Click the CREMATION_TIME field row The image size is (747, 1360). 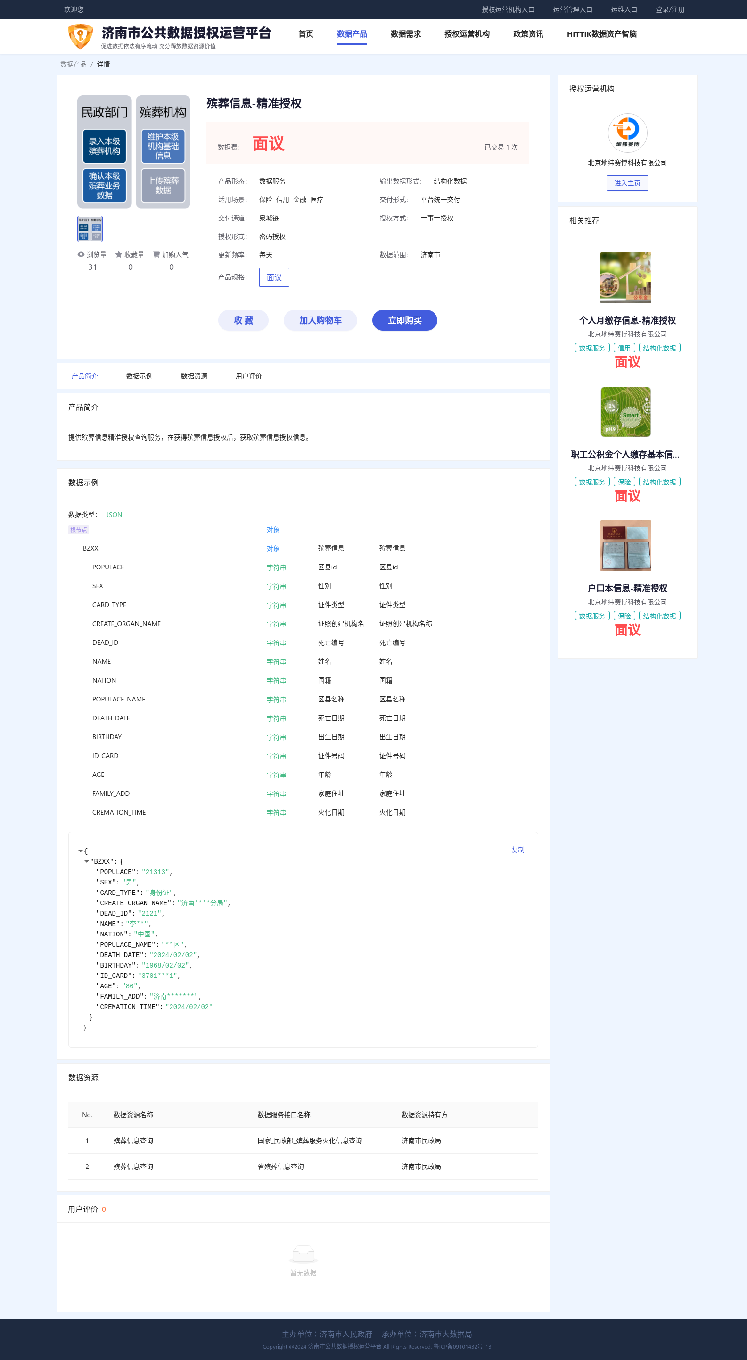coord(304,812)
